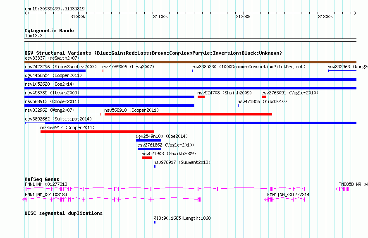
Task: Open the partially visible nsv832963 variant label
Action: point(348,67)
